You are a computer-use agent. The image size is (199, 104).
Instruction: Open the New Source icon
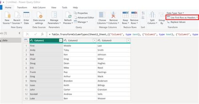[7, 15]
